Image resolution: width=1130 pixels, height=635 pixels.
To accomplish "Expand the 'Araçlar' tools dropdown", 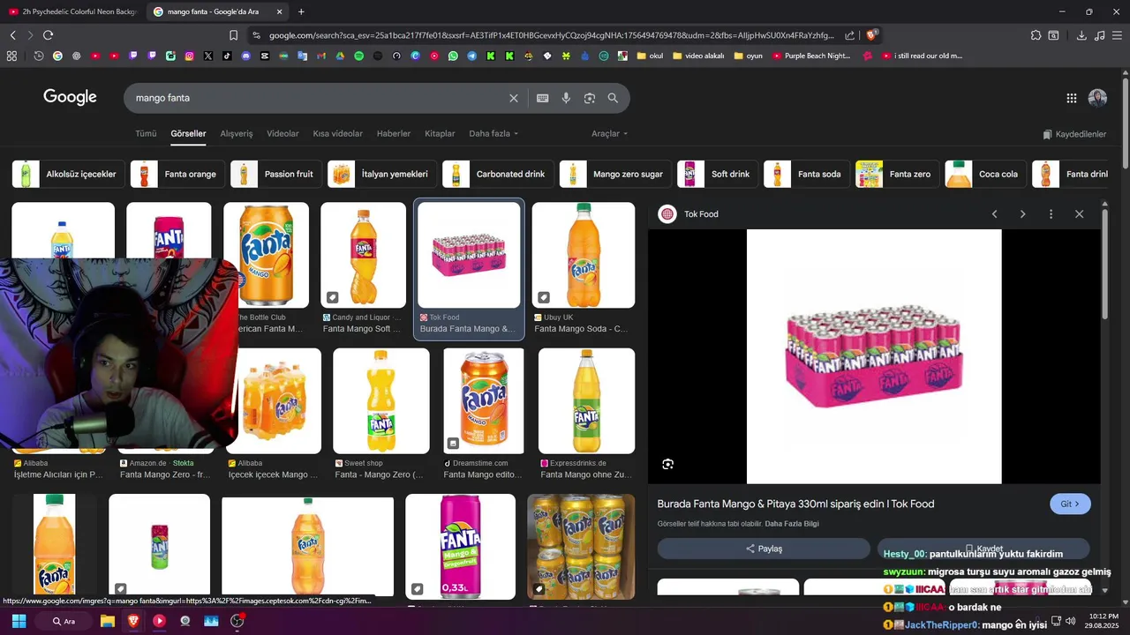I will 609,134.
